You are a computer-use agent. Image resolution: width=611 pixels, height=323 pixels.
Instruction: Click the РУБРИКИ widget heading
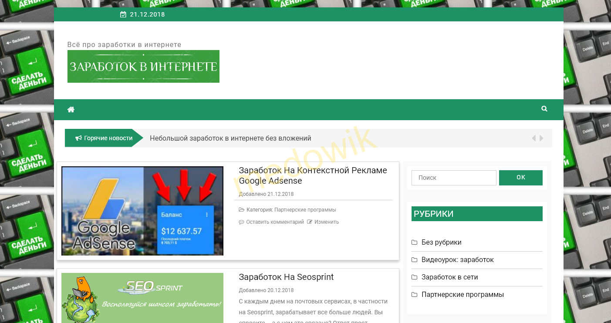[477, 214]
